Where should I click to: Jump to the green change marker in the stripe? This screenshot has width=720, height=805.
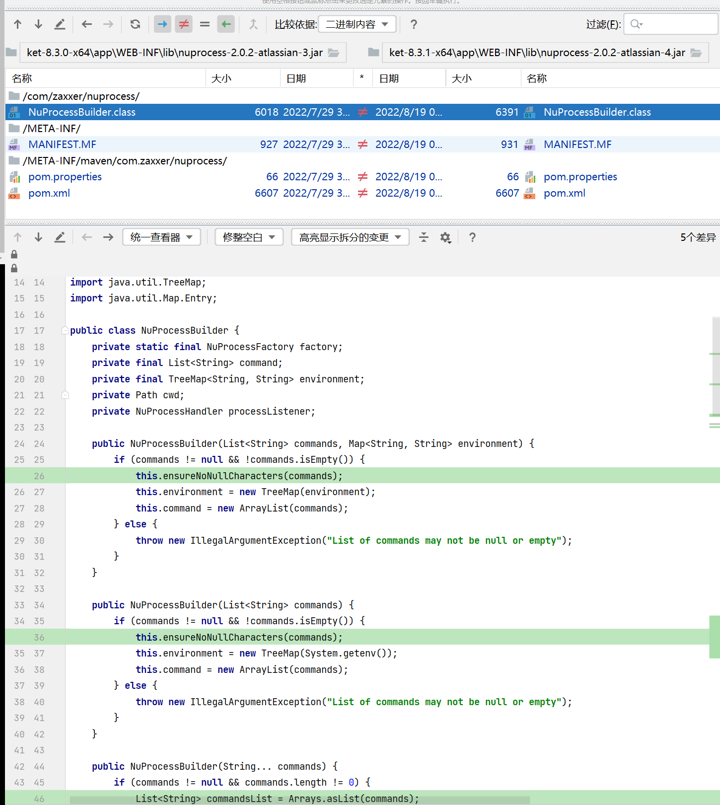point(715,637)
